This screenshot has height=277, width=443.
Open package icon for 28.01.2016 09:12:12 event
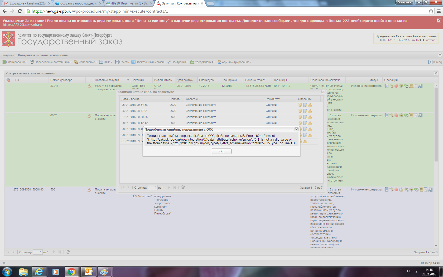click(x=300, y=123)
